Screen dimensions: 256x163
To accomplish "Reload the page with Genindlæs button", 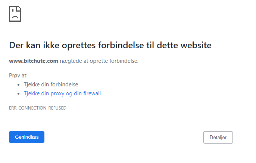I will tap(26, 137).
